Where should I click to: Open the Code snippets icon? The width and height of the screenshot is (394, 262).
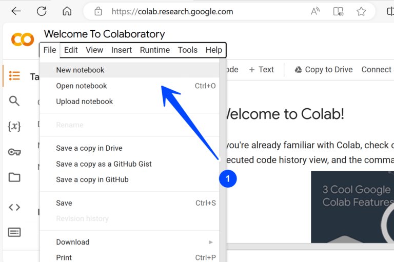(x=14, y=207)
